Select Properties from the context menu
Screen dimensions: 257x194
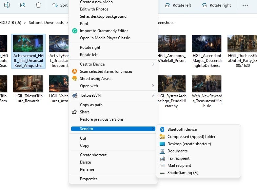point(89,179)
